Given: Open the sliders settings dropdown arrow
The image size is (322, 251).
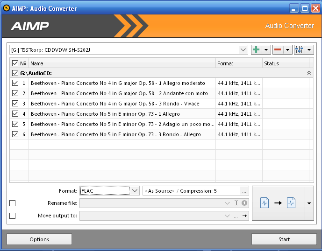Looking at the screenshot, I should 309,49.
